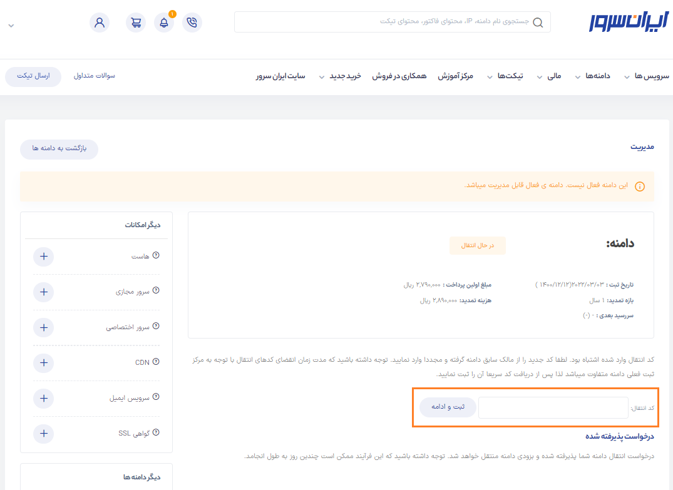Click the plus icon beside هاست

(43, 257)
